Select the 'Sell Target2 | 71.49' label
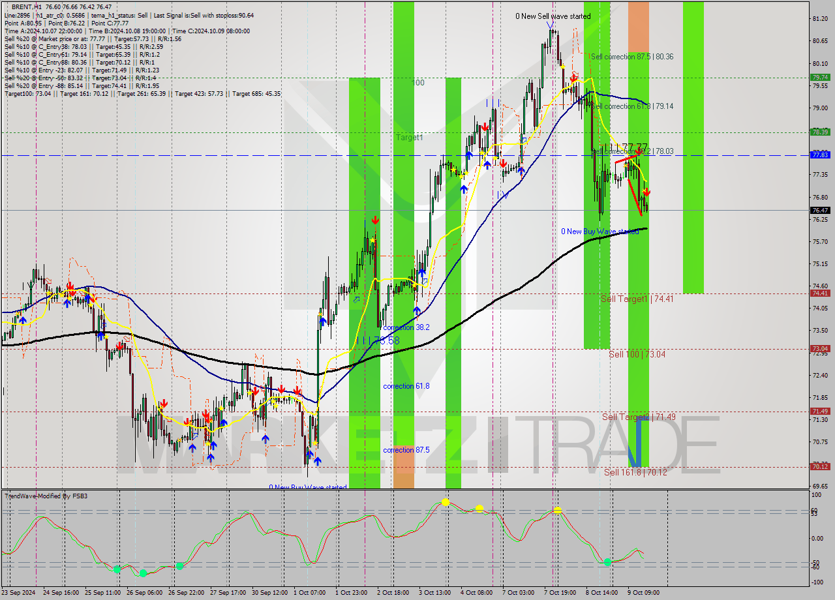 pyautogui.click(x=639, y=417)
